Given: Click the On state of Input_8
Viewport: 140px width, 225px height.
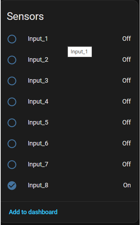Looking at the screenshot, I should (x=127, y=185).
